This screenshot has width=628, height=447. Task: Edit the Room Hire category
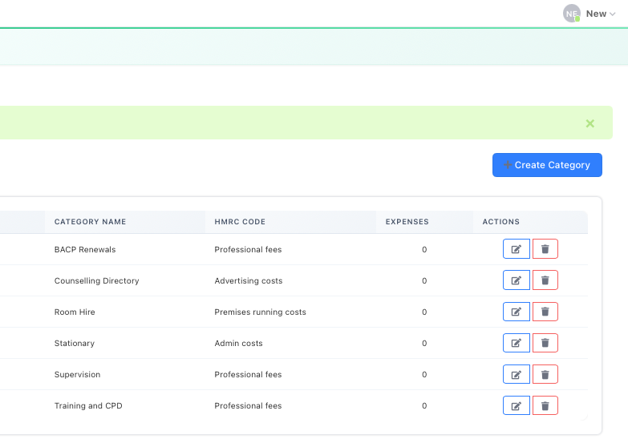coord(516,312)
